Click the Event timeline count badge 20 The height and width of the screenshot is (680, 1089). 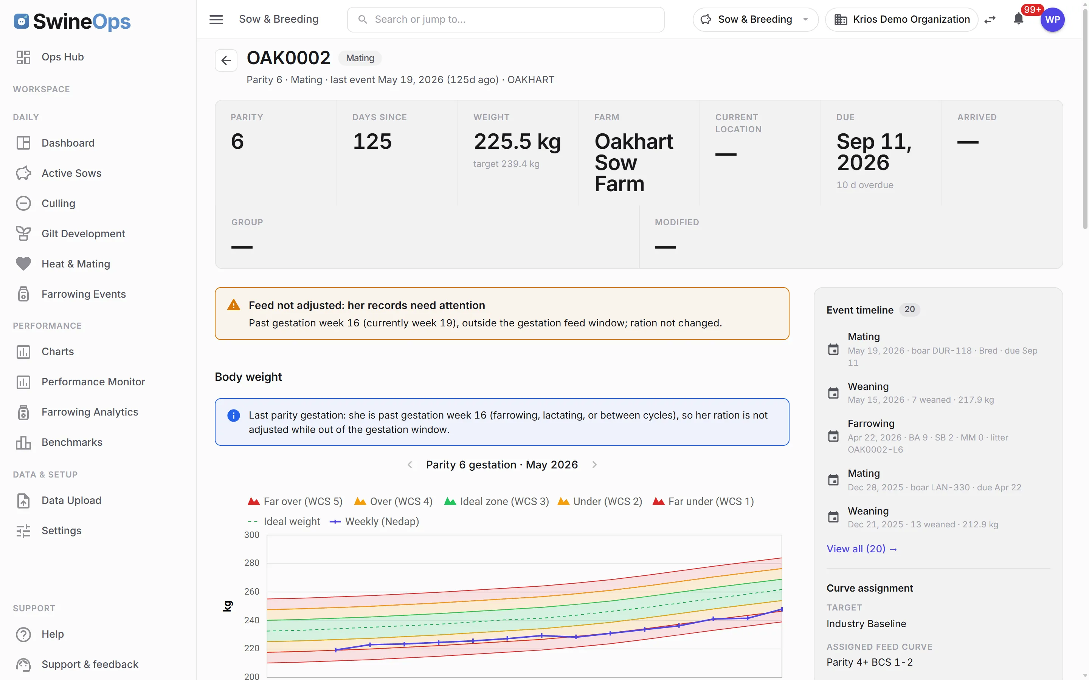click(x=909, y=309)
